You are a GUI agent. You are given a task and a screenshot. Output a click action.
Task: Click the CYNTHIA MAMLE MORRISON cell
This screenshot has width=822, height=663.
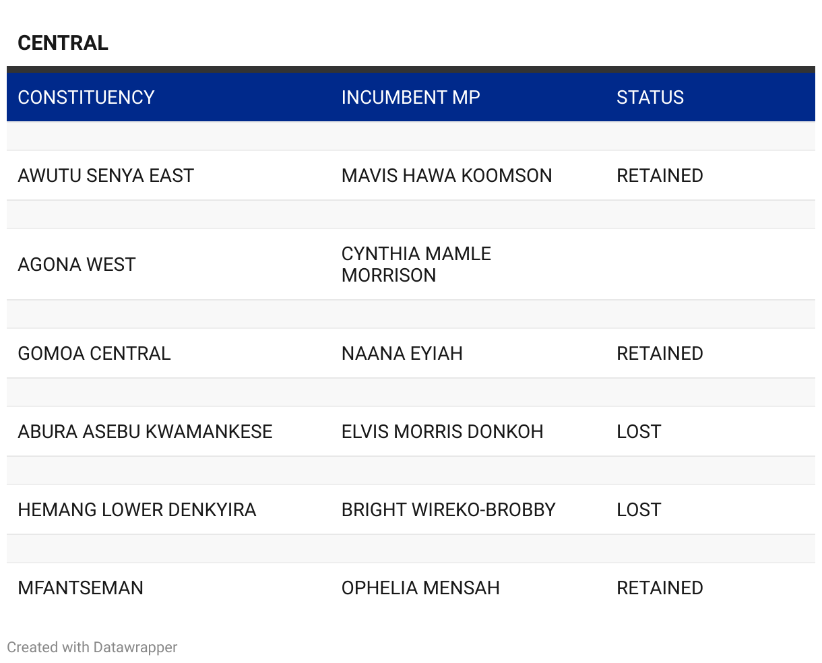point(416,265)
